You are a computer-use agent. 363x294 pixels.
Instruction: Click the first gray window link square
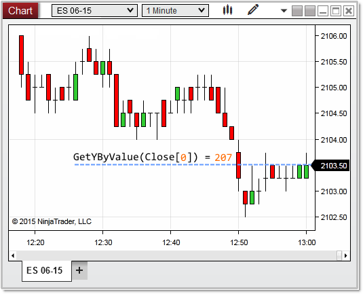click(297, 11)
